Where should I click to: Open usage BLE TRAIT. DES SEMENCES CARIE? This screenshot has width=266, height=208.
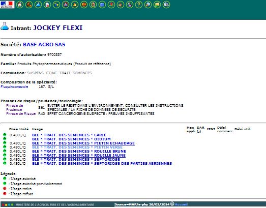[69, 135]
